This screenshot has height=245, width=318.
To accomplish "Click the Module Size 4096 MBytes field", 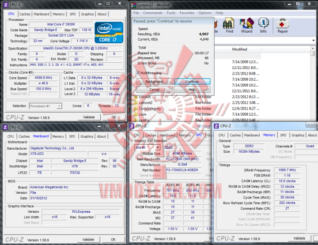I will 182,154.
